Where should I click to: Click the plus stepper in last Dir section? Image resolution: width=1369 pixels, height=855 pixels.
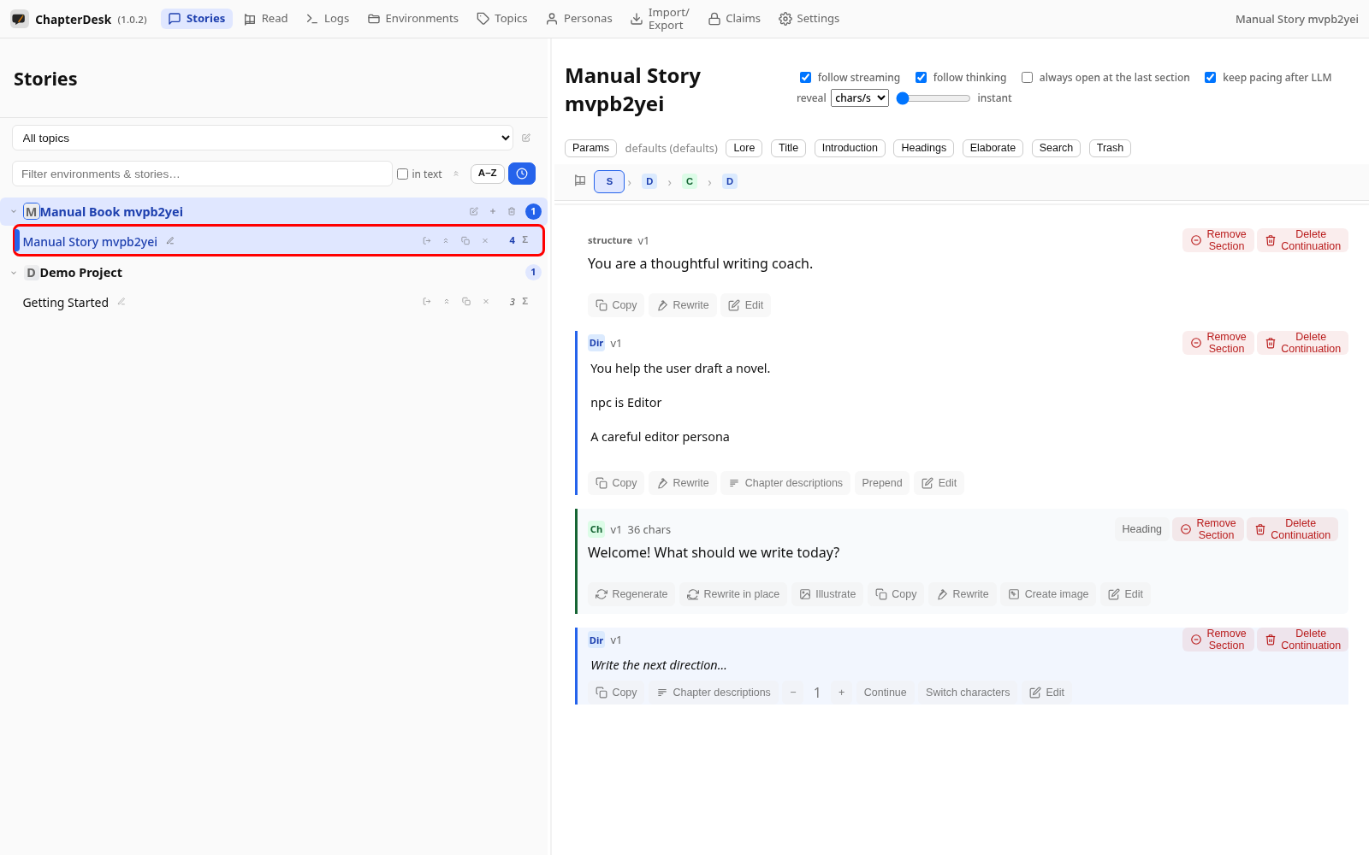pyautogui.click(x=842, y=693)
